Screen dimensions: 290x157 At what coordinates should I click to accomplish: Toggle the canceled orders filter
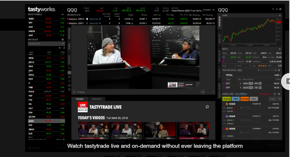pos(244,99)
